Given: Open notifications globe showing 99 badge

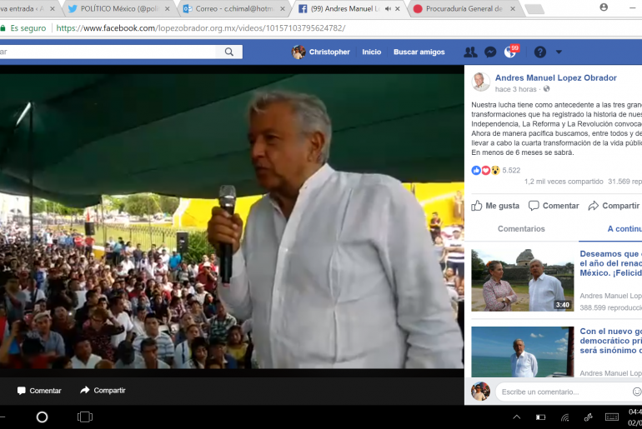Looking at the screenshot, I should pos(510,52).
